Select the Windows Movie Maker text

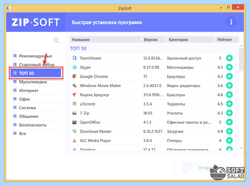tap(100, 86)
